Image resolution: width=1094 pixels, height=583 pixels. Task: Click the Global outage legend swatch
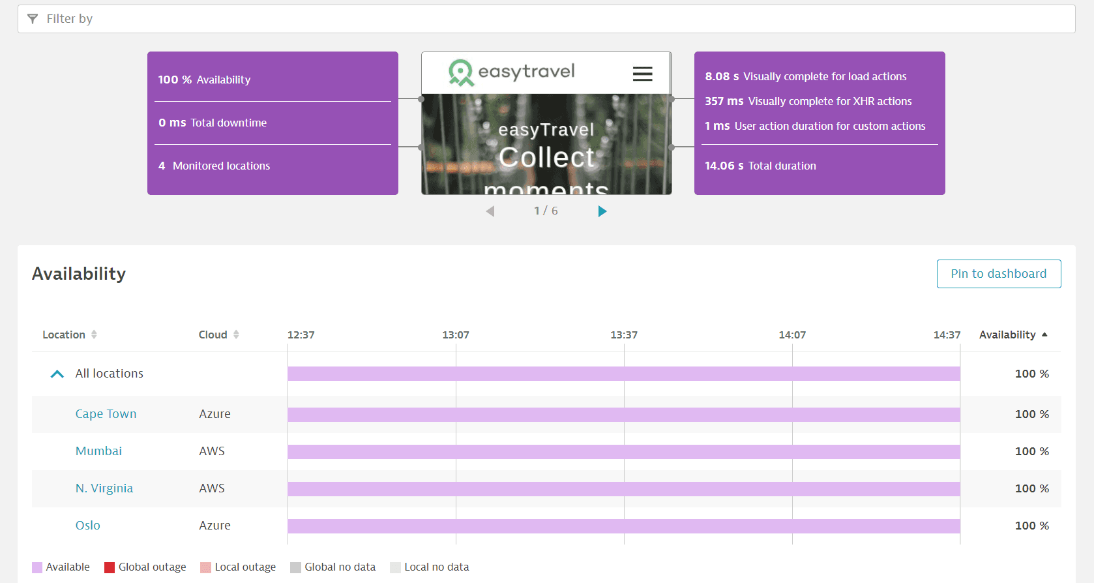click(x=110, y=567)
